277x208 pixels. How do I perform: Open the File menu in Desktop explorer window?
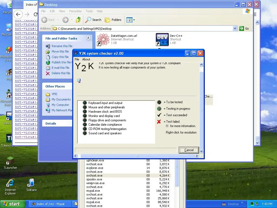click(x=43, y=11)
